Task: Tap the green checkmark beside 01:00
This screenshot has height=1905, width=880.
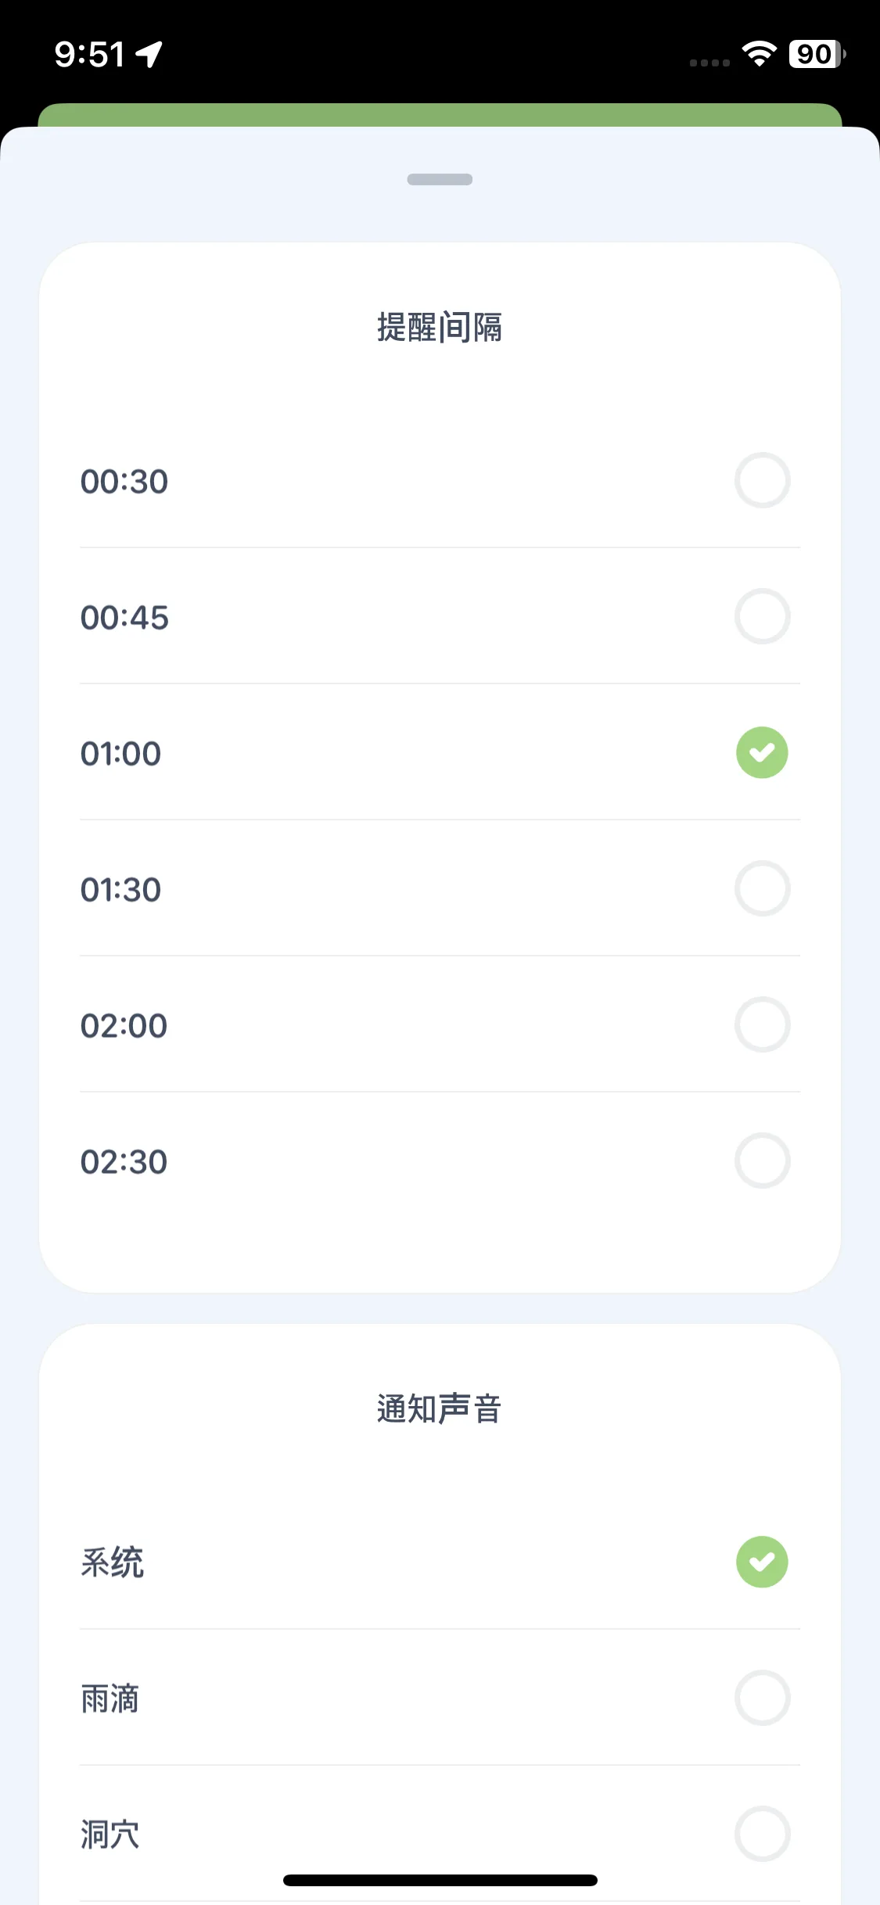Action: [x=762, y=752]
